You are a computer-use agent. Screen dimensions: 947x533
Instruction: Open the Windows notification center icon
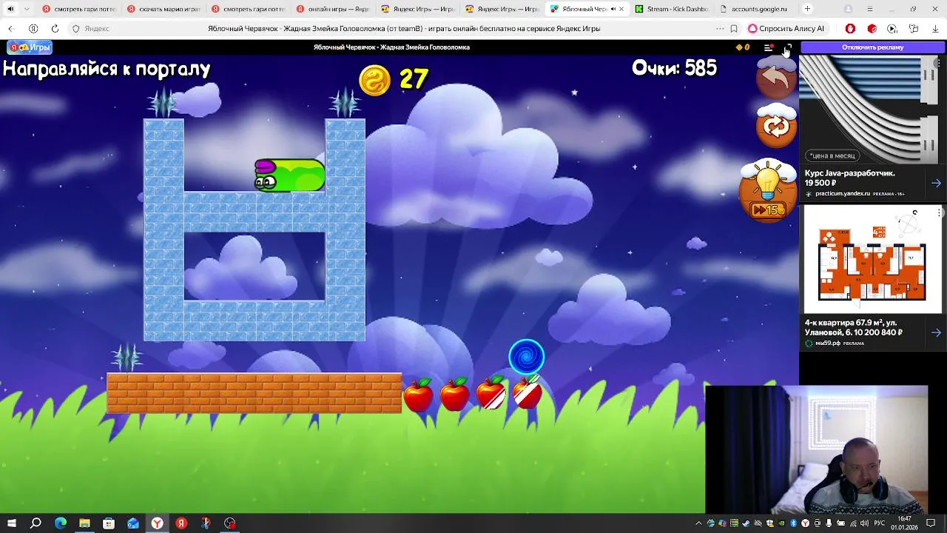(x=931, y=523)
